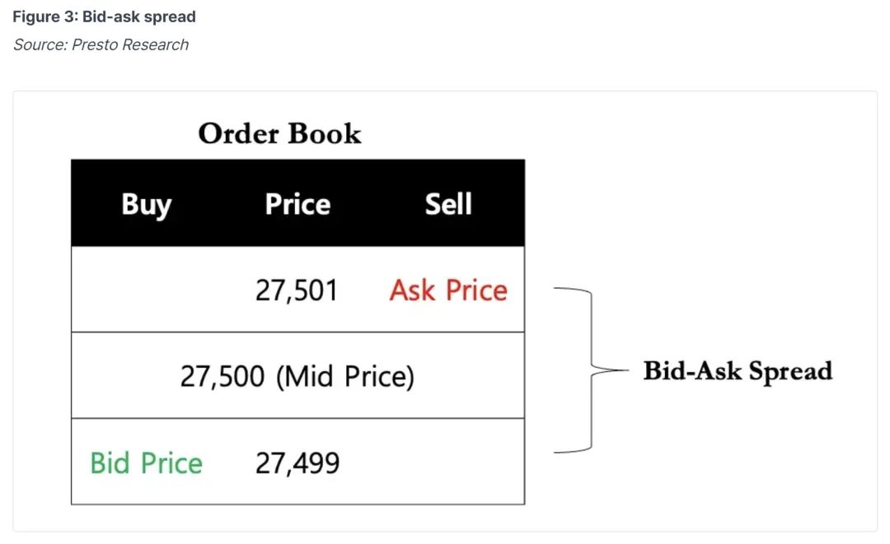The width and height of the screenshot is (890, 544).
Task: Click the empty Buy cell in the 27,501 row
Action: 147,290
